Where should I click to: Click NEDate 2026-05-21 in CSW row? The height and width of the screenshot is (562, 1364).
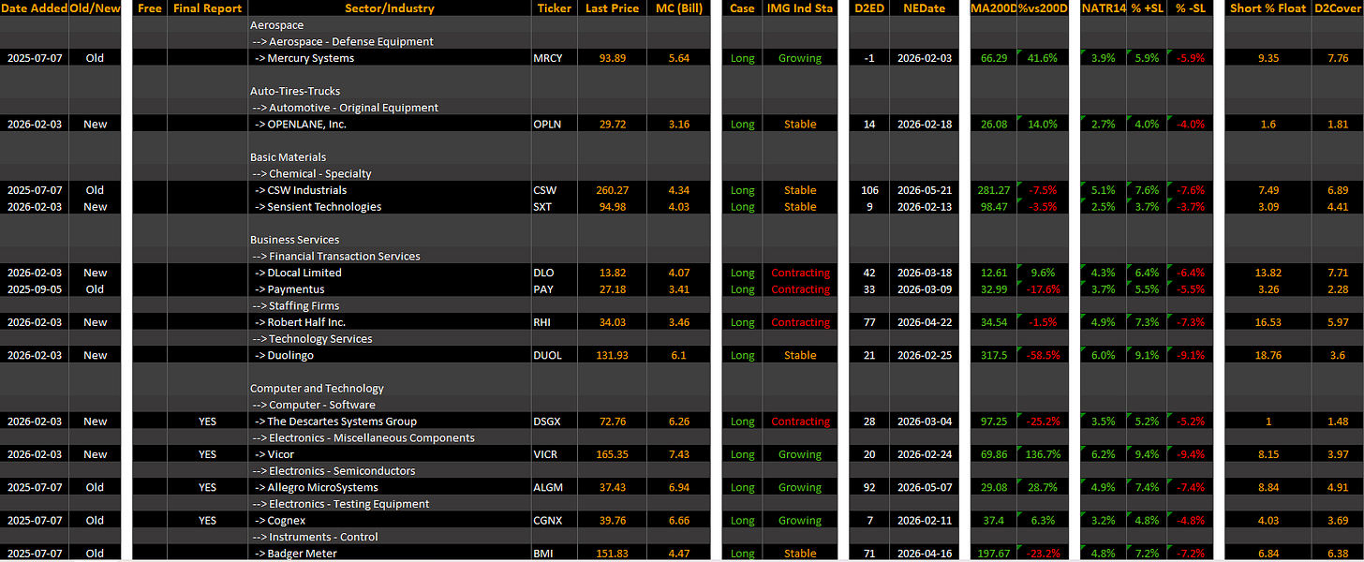pyautogui.click(x=923, y=190)
